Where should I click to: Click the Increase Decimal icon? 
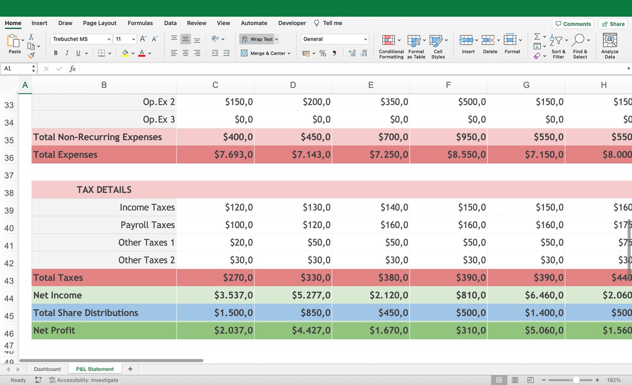click(350, 53)
